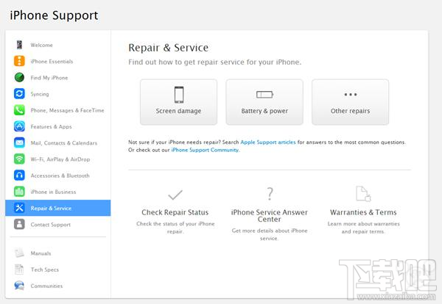
Task: Click the Repair & Service tools icon
Action: [x=19, y=208]
